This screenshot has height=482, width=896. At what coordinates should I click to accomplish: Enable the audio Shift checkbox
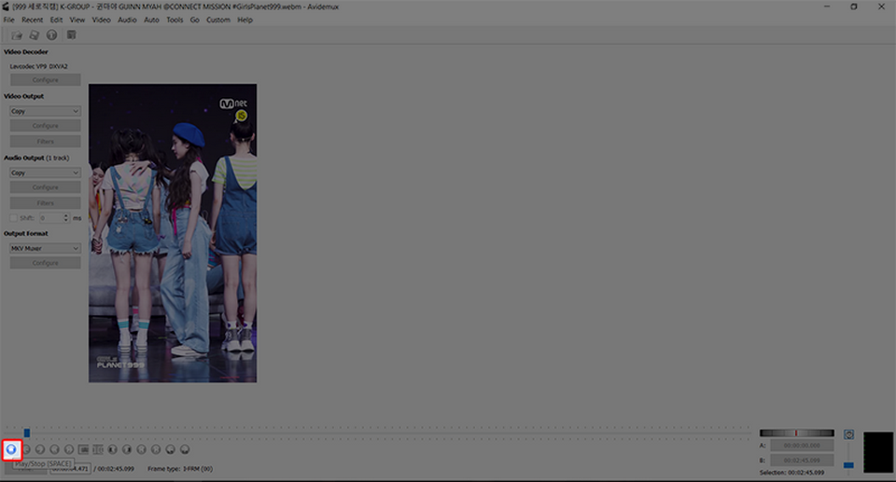pyautogui.click(x=14, y=217)
